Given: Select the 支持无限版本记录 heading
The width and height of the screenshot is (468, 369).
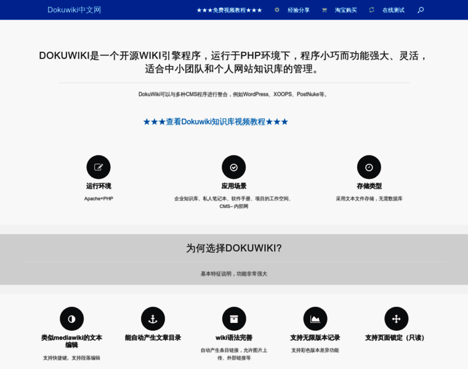Looking at the screenshot, I should click(315, 338).
